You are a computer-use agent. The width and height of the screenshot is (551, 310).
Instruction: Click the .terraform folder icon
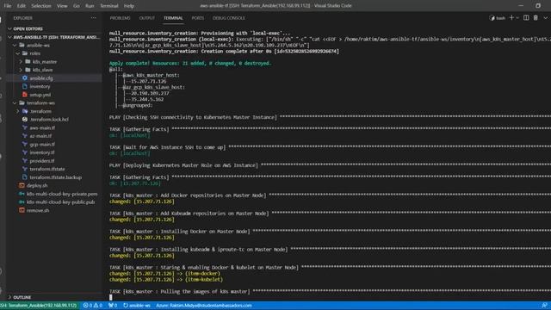[25, 111]
